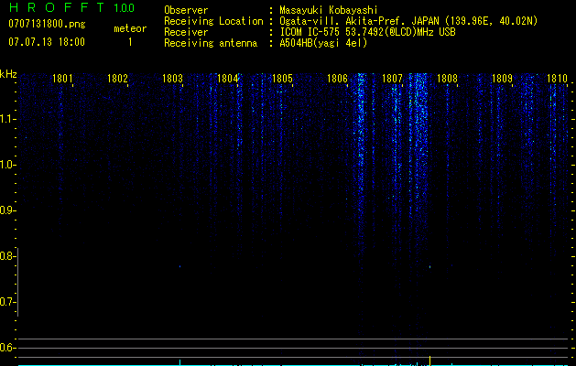Click the 0.7 kHz axis label

click(x=7, y=302)
